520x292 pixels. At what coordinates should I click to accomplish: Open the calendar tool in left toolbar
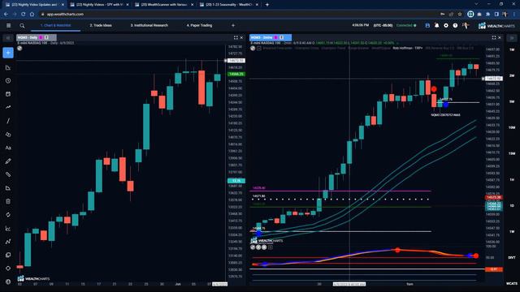pyautogui.click(x=8, y=94)
